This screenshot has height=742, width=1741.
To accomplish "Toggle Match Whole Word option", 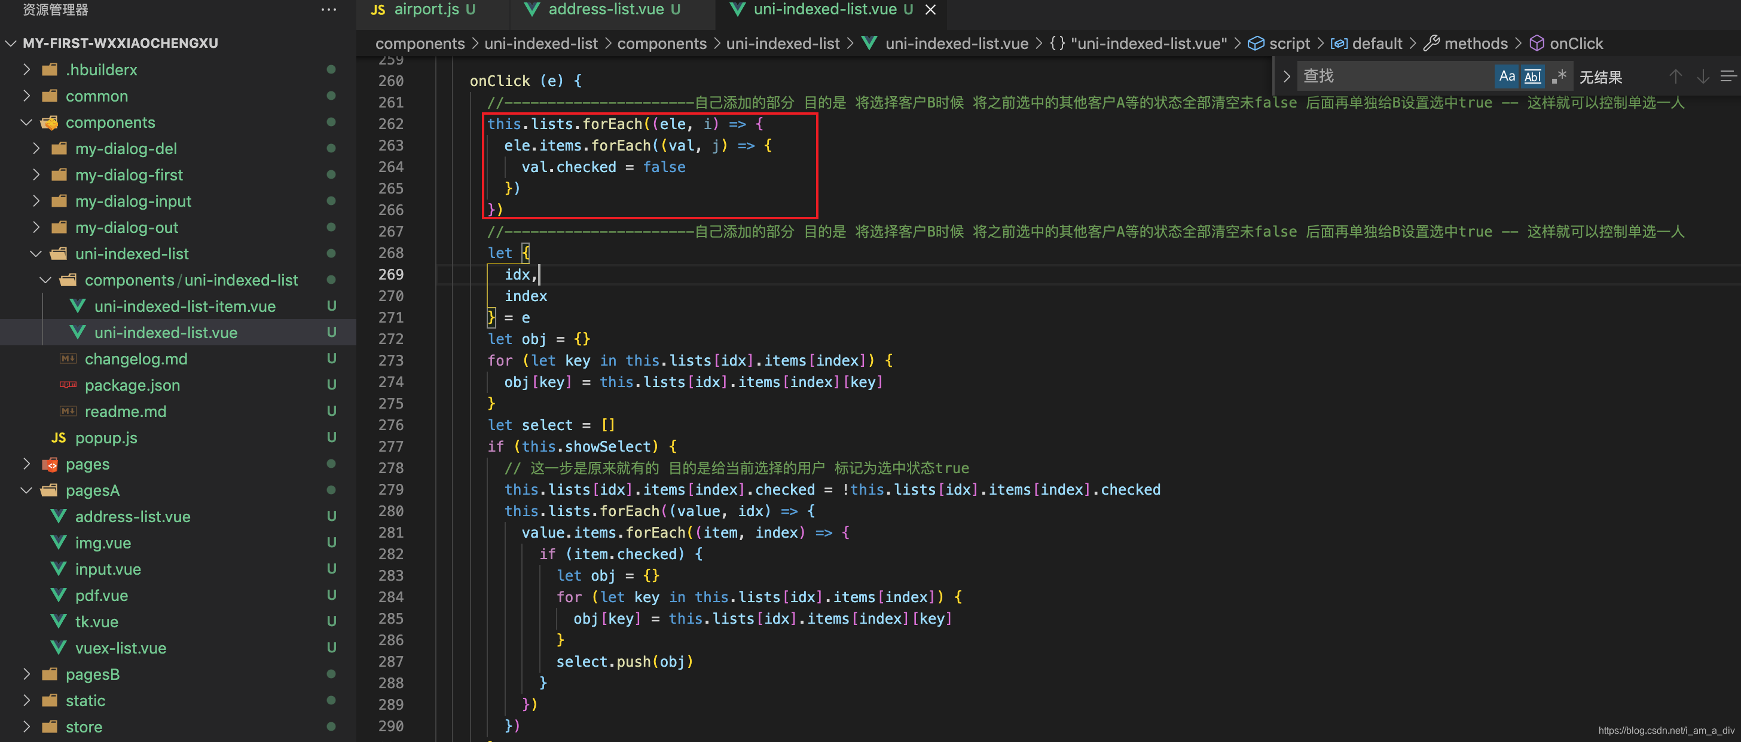I will point(1532,76).
